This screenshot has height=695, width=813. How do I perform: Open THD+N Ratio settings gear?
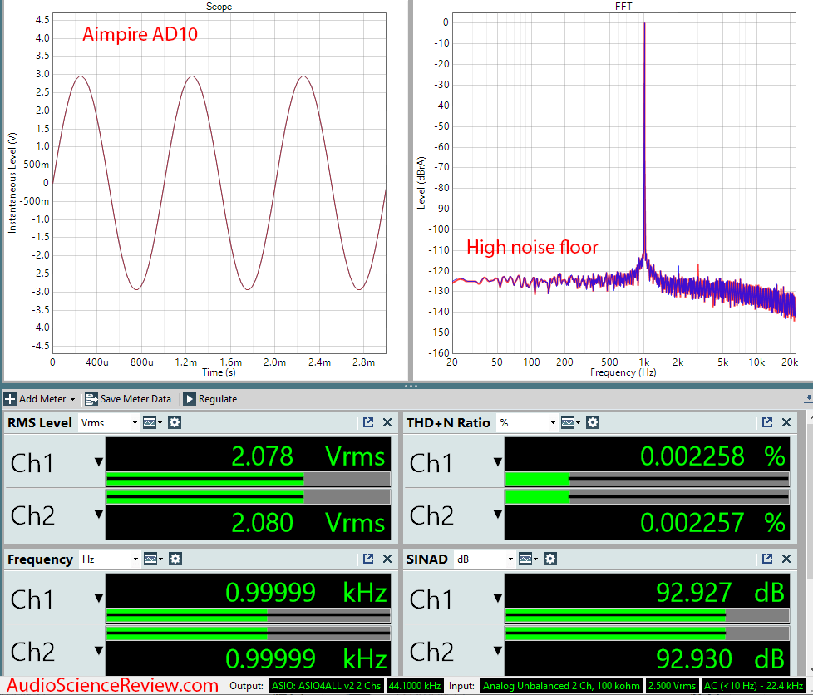click(x=593, y=422)
